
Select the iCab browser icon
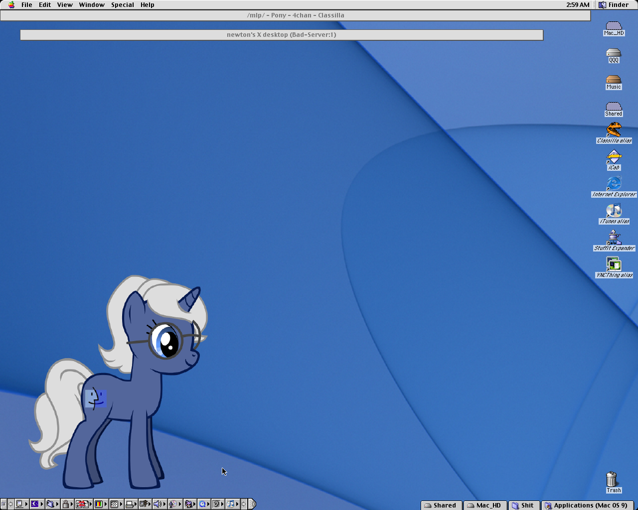[x=614, y=160]
